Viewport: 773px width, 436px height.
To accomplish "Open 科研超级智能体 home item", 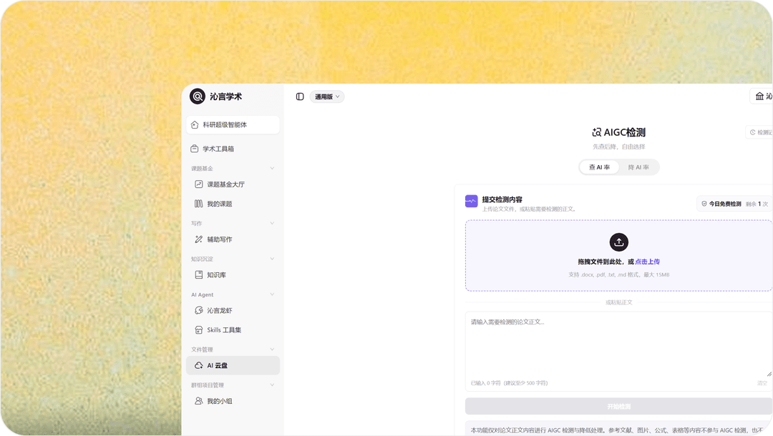I will [x=233, y=125].
